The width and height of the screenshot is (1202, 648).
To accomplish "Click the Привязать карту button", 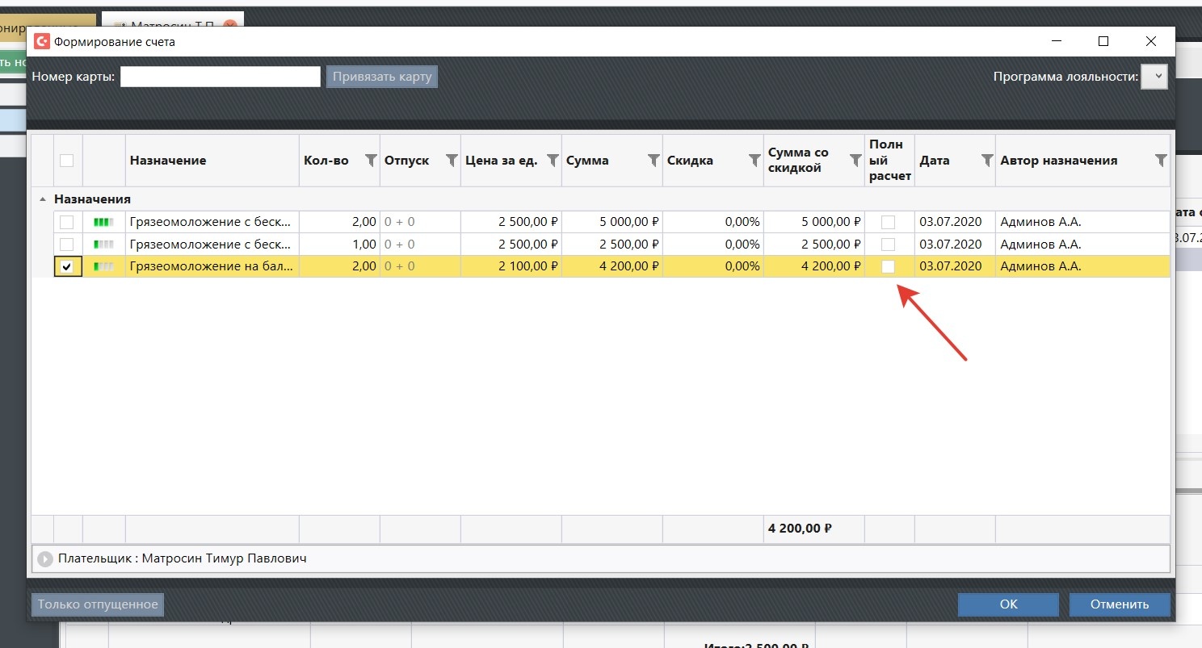I will [382, 77].
